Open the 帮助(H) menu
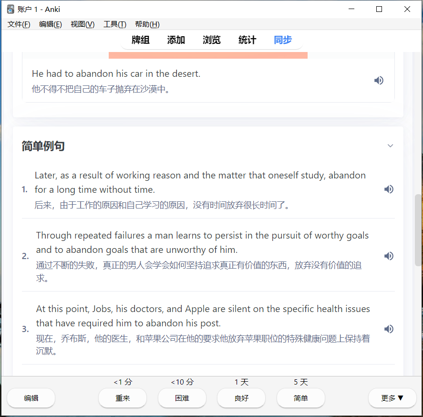This screenshot has width=423, height=417. (147, 24)
